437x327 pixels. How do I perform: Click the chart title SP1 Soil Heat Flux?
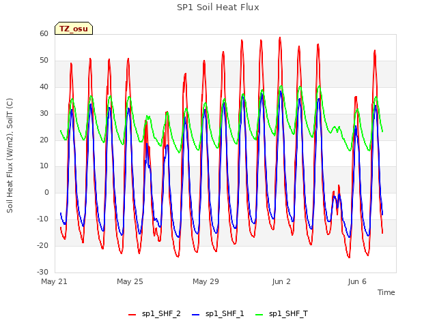click(218, 7)
